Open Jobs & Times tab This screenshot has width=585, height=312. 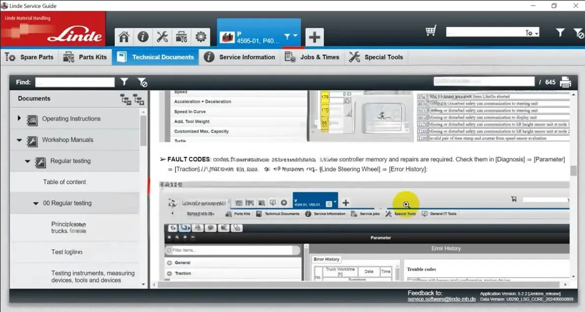[x=312, y=57]
